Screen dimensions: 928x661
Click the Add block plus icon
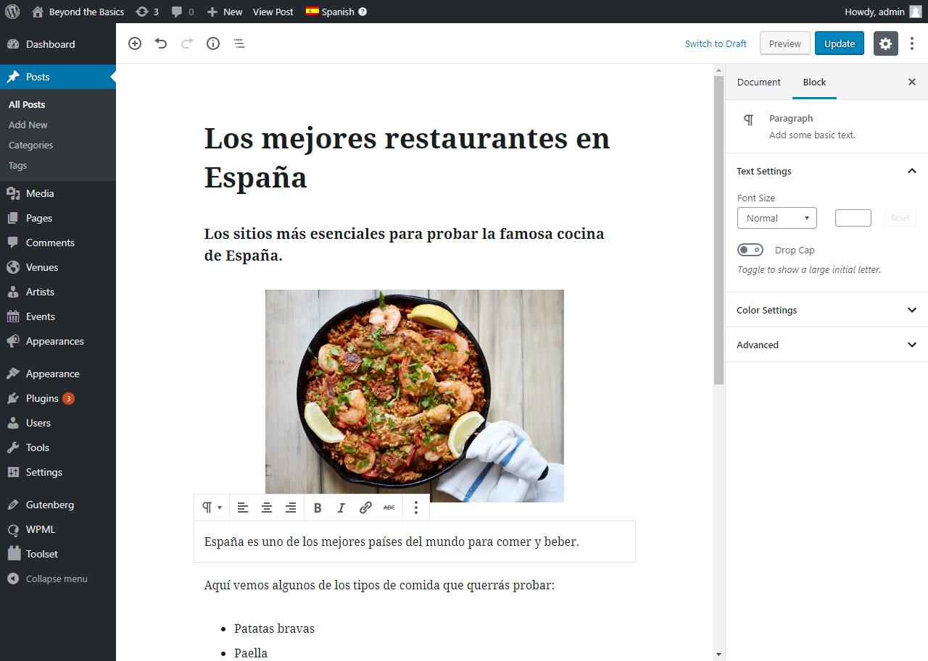click(135, 43)
